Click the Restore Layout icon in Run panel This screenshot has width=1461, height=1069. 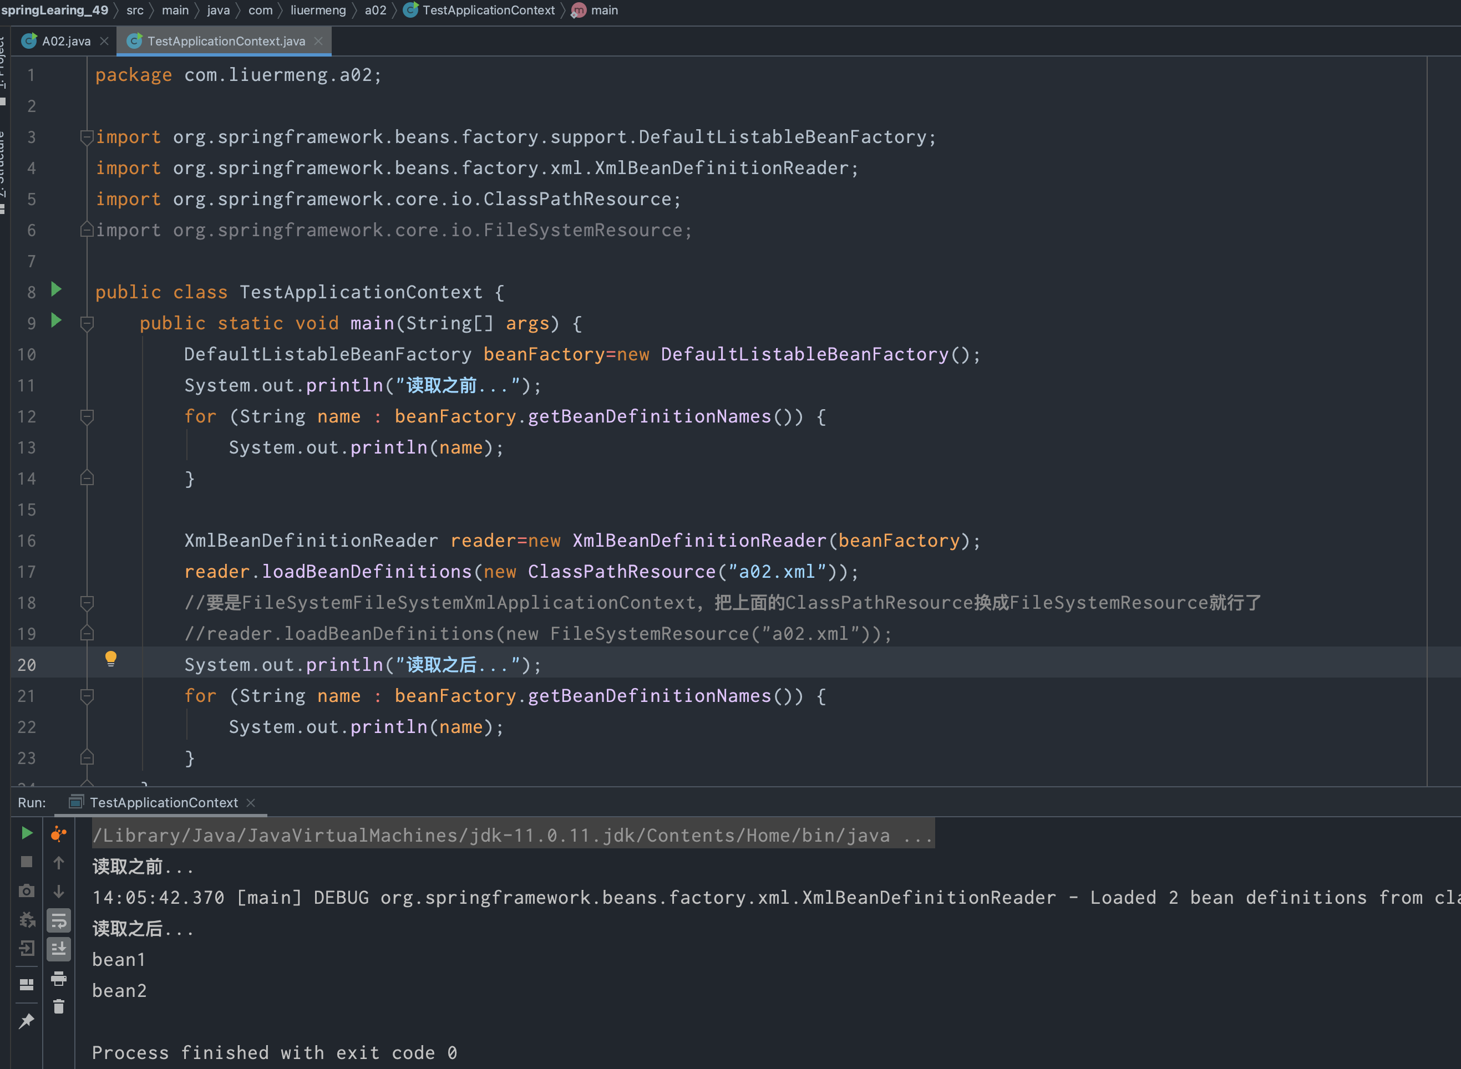pyautogui.click(x=27, y=984)
